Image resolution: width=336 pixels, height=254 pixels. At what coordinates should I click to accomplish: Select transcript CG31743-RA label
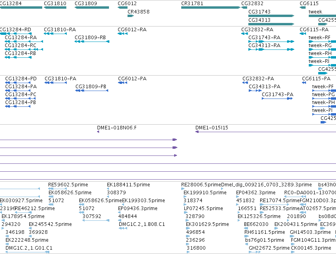(264, 37)
